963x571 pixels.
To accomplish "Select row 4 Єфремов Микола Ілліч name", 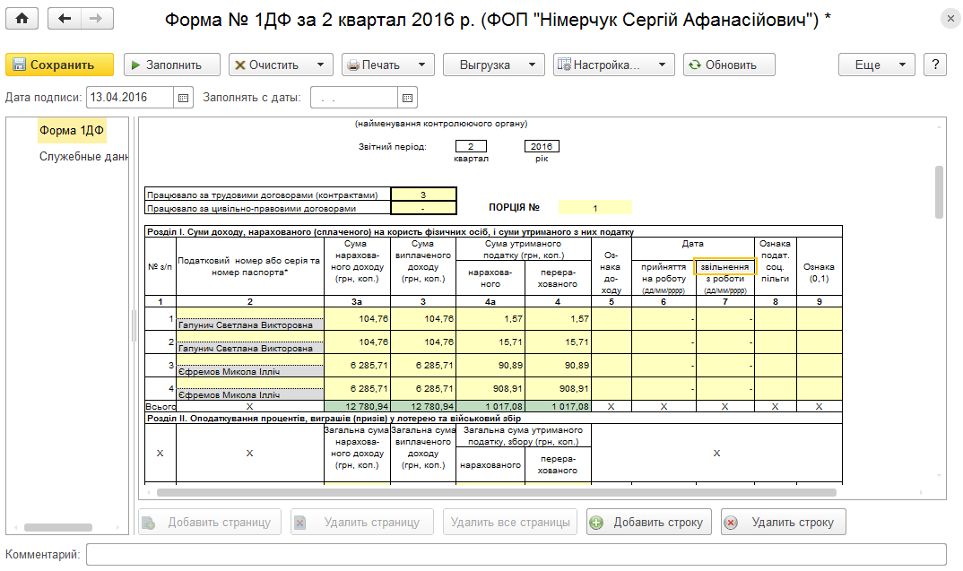I will click(x=250, y=394).
